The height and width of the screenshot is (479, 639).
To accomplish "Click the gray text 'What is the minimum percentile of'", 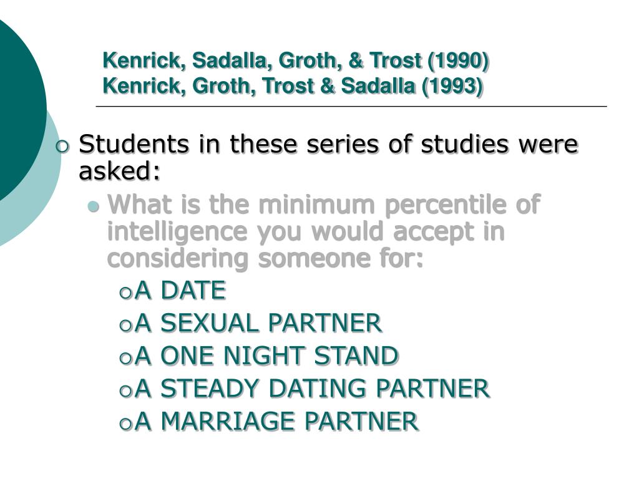I will pyautogui.click(x=324, y=204).
